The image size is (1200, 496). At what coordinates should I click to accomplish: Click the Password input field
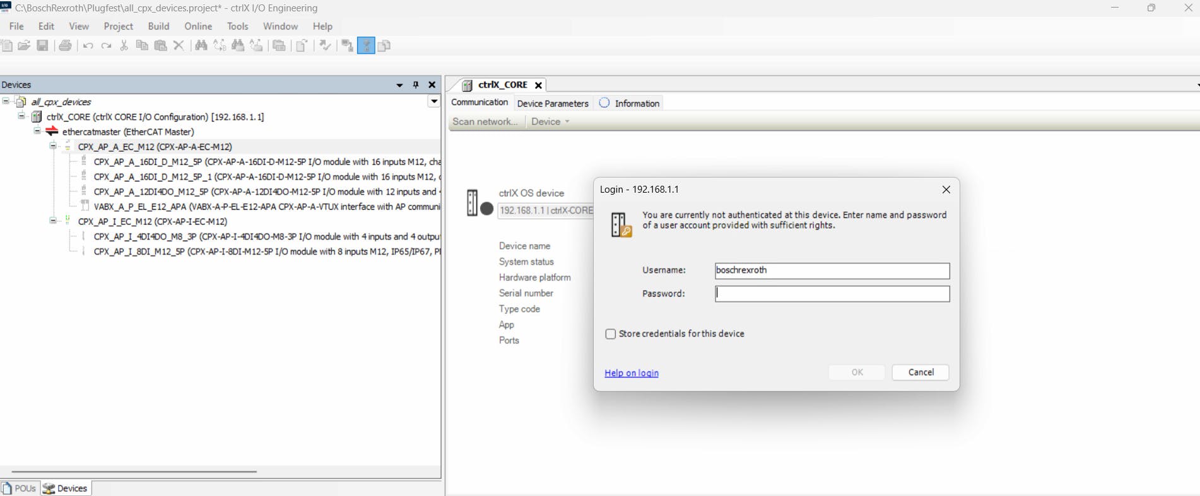click(832, 294)
